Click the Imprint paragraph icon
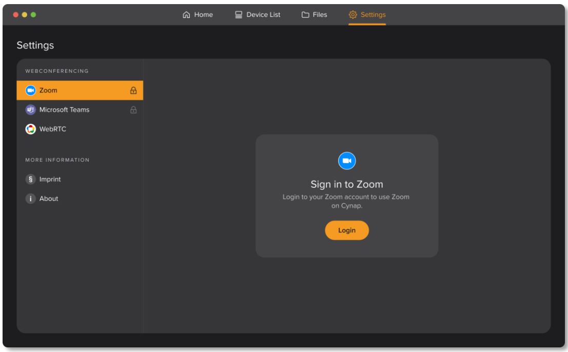This screenshot has height=352, width=568. pos(30,178)
